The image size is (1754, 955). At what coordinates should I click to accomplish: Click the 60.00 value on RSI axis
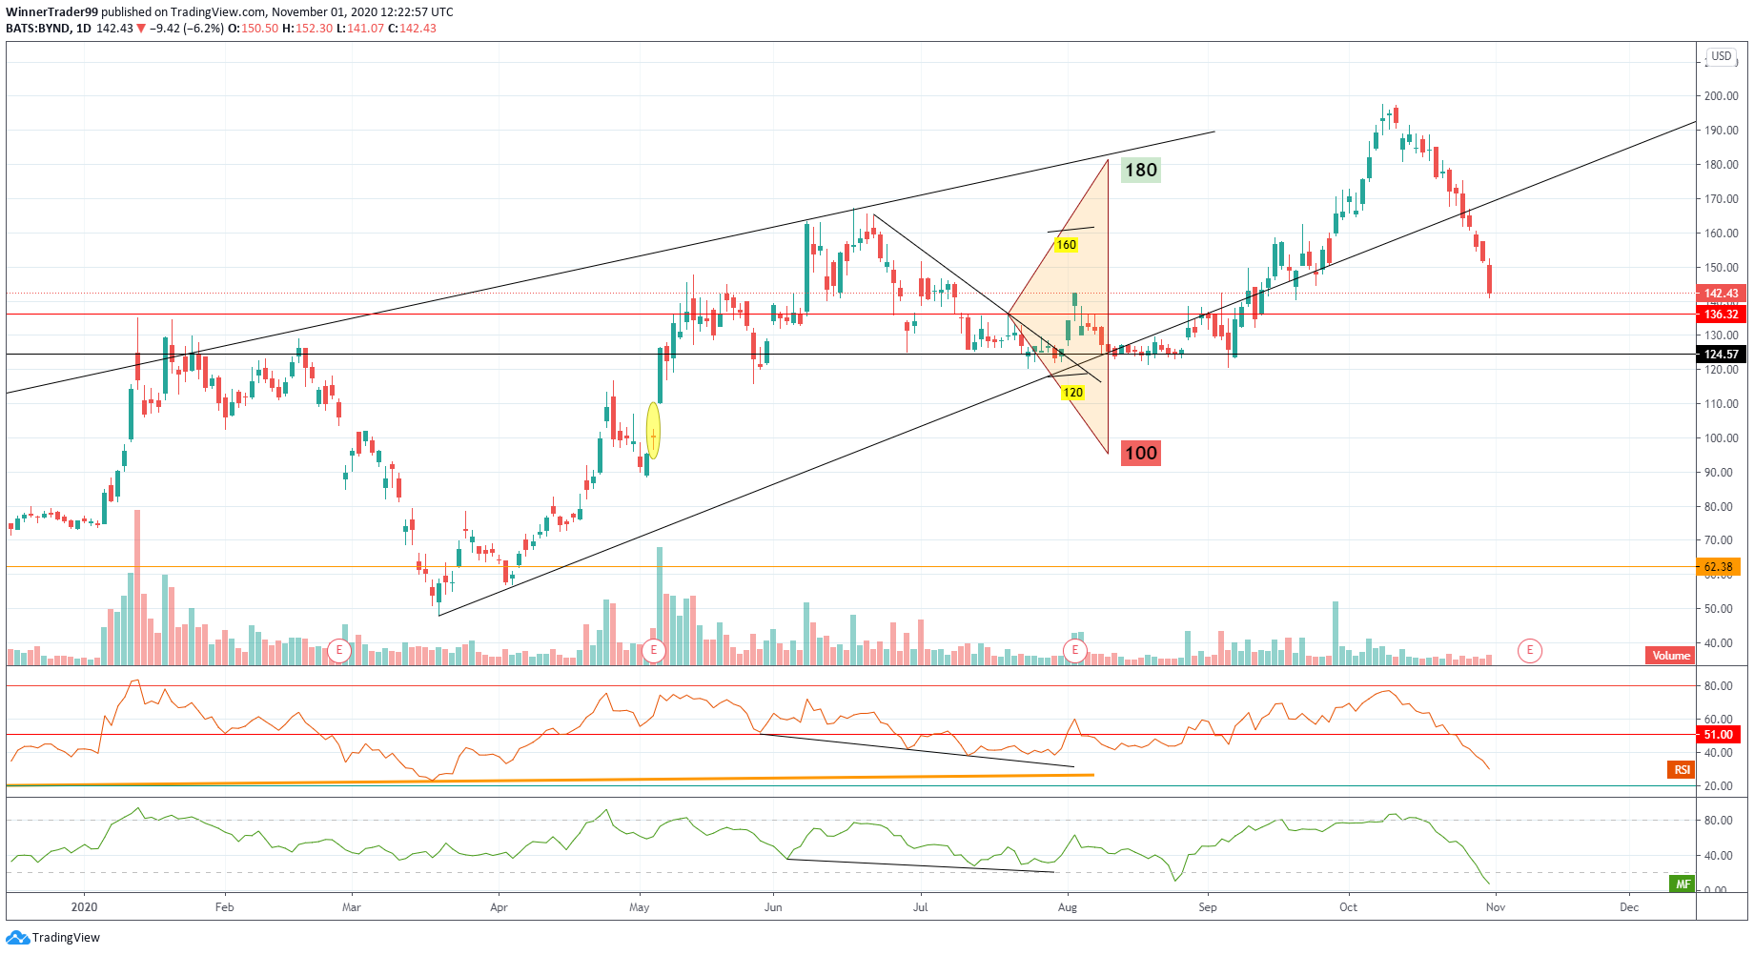coord(1718,720)
